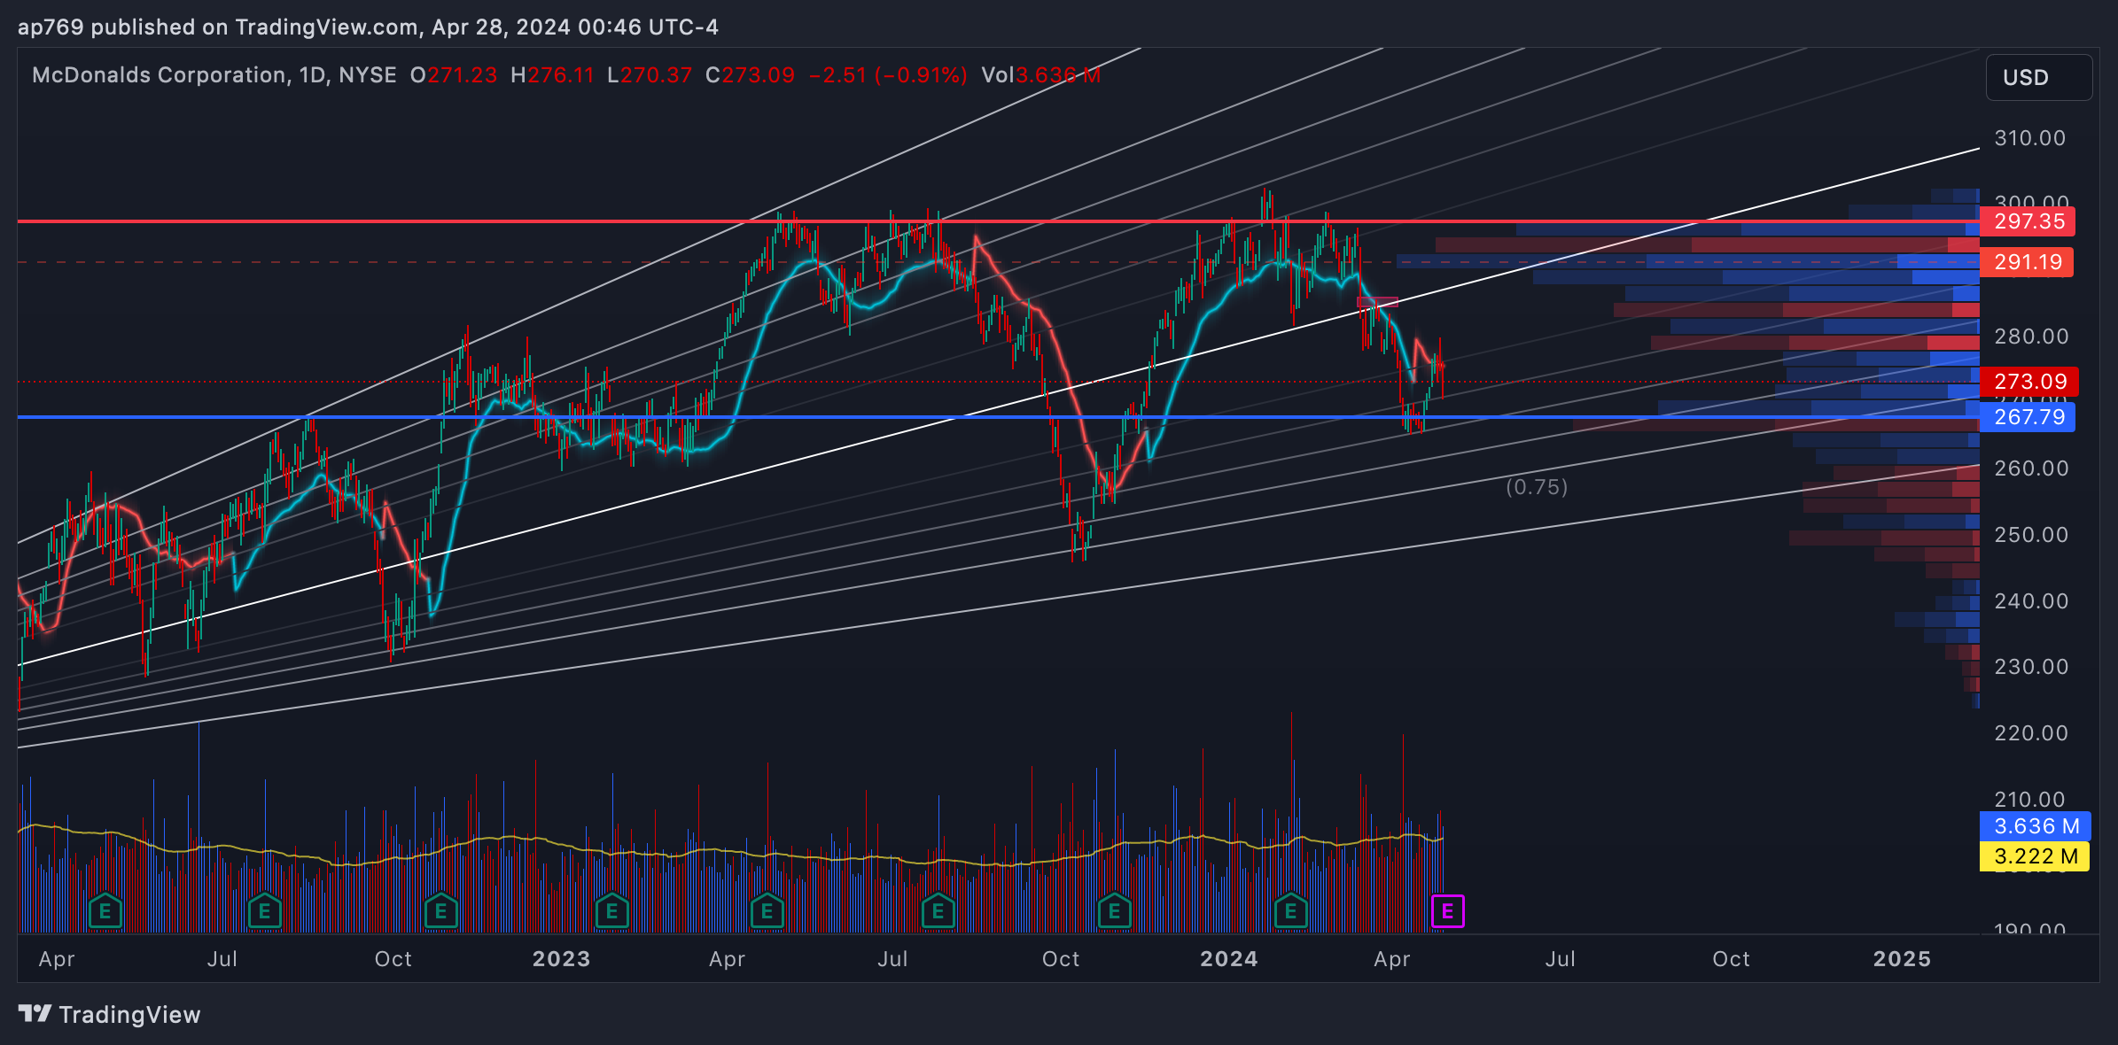Click the McDonalds Corporation symbol title
The width and height of the screenshot is (2118, 1045).
(x=160, y=75)
